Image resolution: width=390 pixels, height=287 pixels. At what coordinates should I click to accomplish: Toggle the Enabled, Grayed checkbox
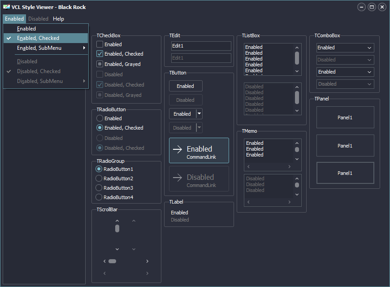[x=100, y=64]
